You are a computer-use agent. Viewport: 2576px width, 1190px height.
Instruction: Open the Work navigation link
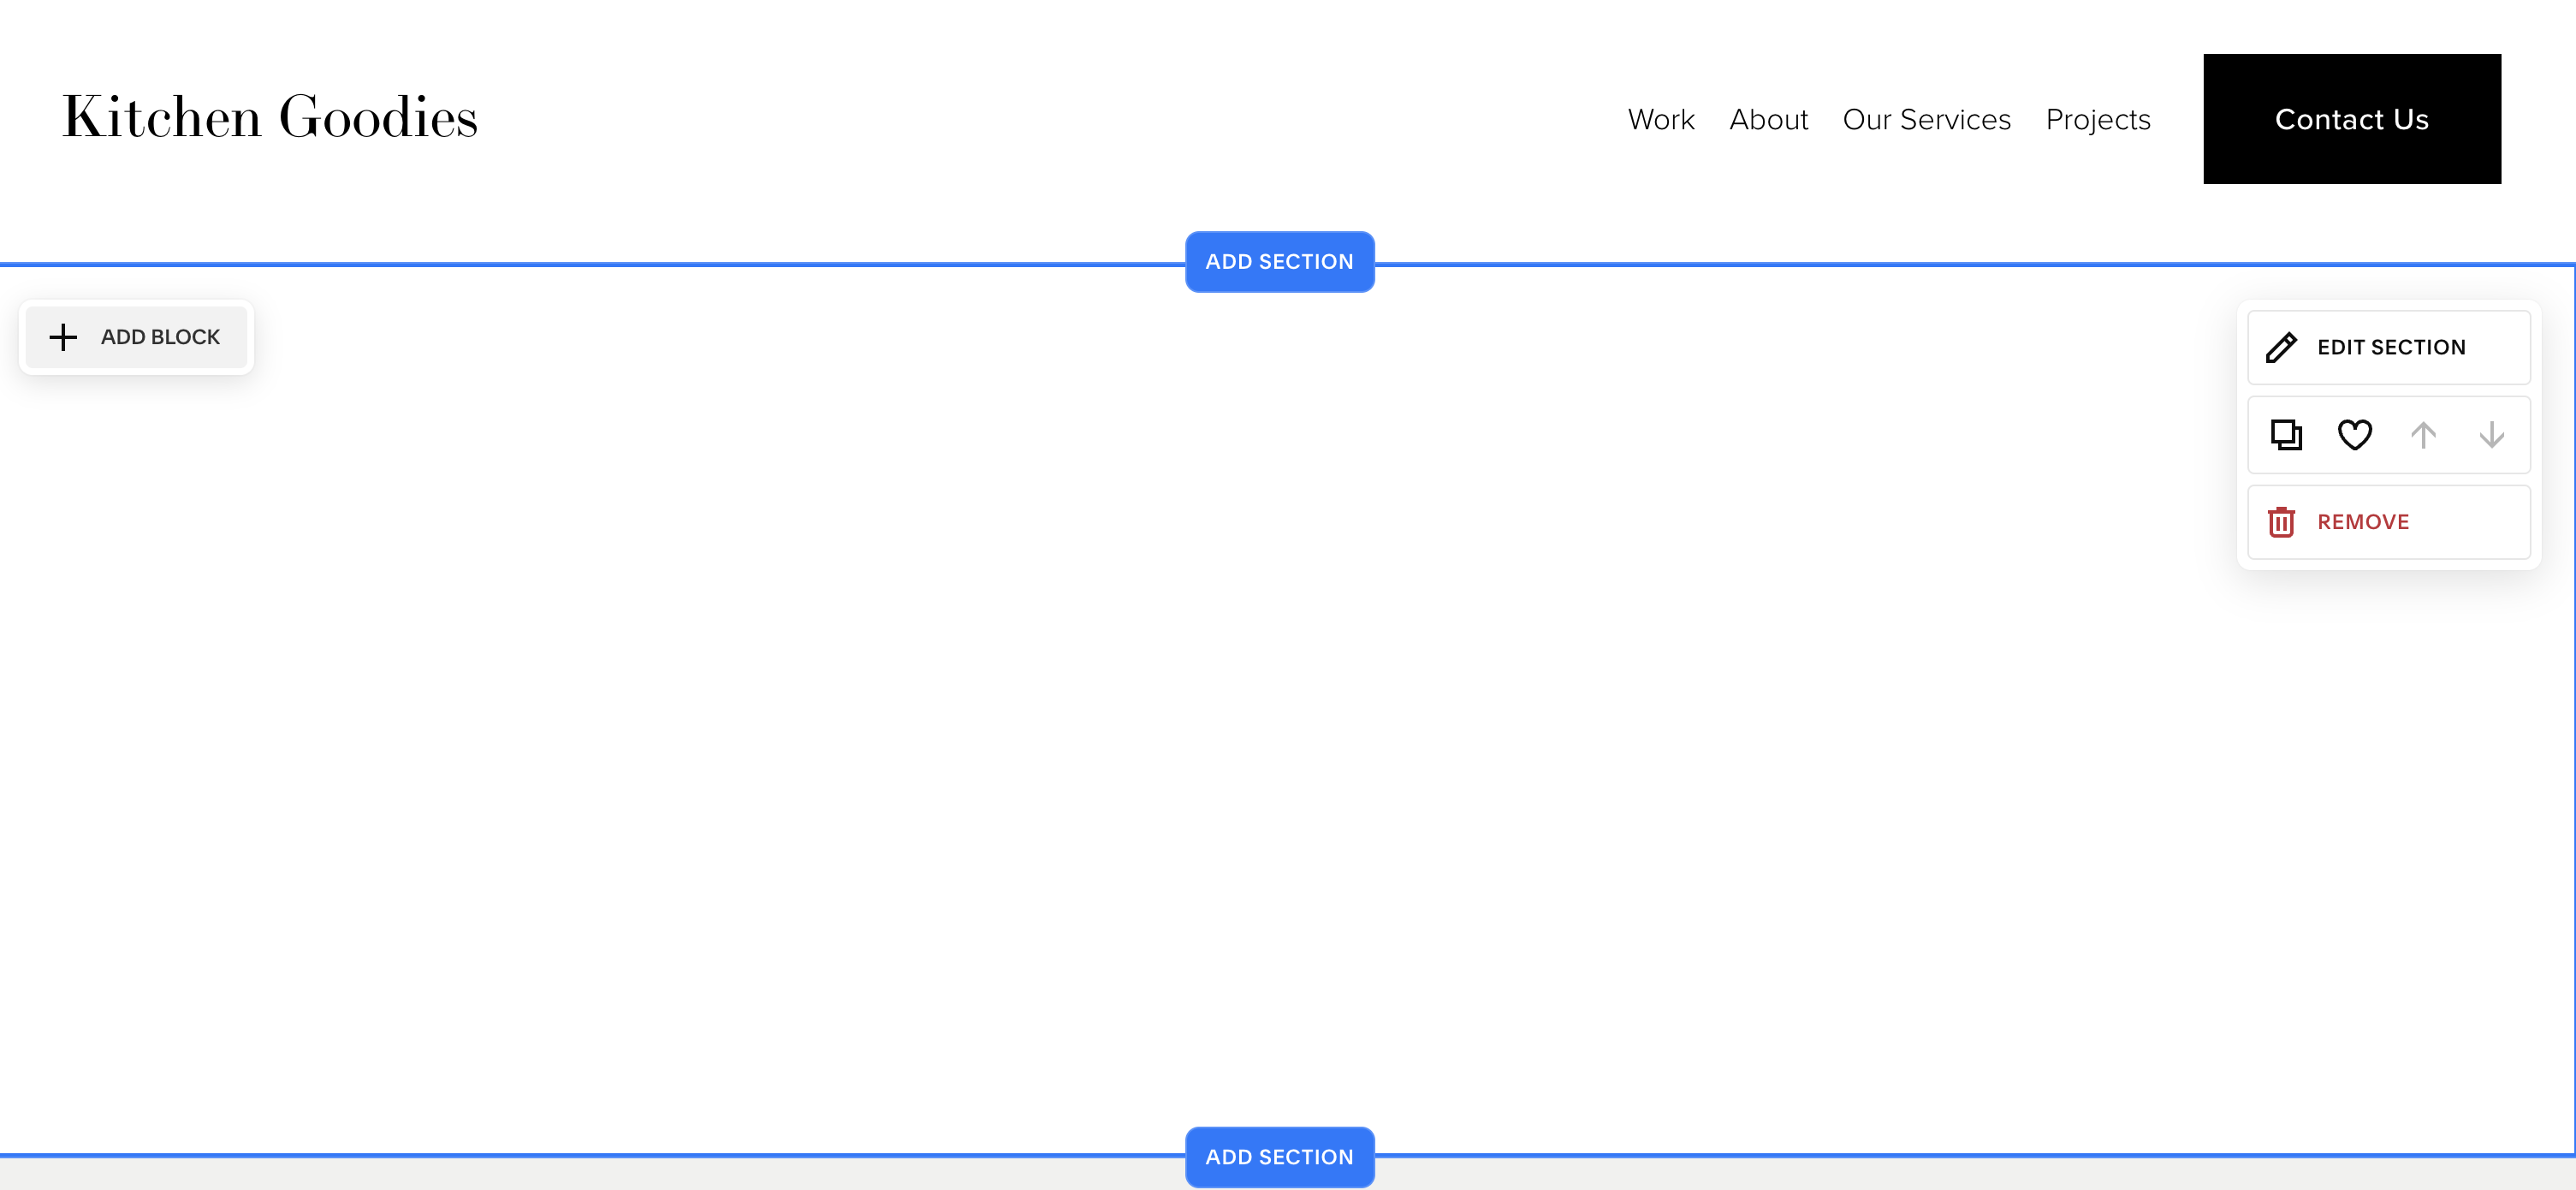pos(1661,119)
